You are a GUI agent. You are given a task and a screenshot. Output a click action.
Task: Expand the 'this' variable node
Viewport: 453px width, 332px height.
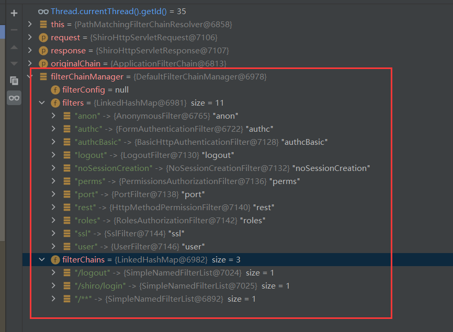(x=30, y=24)
